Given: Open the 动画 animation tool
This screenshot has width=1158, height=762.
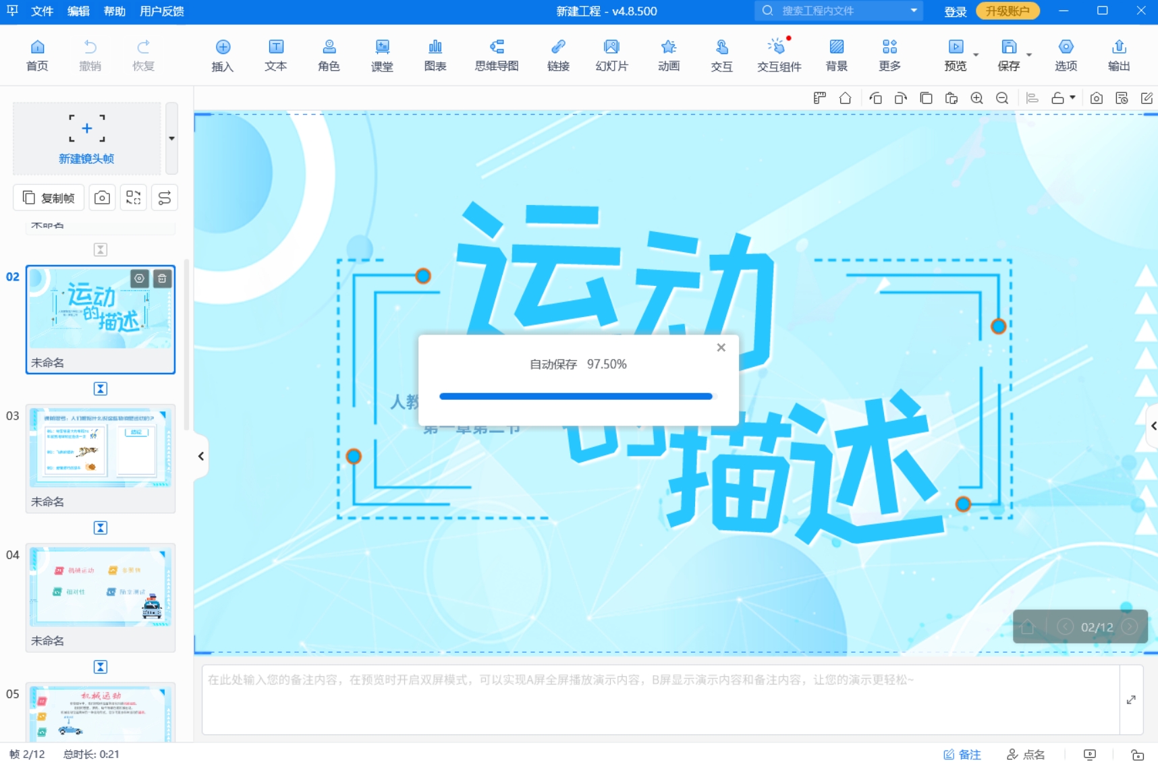Looking at the screenshot, I should click(x=669, y=55).
